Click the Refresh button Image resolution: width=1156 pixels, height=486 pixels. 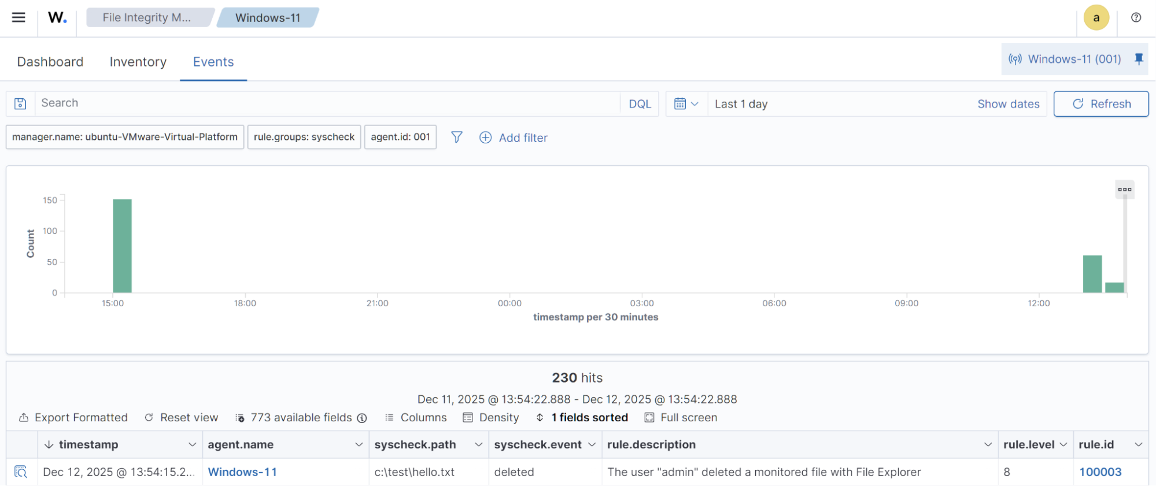(x=1100, y=104)
